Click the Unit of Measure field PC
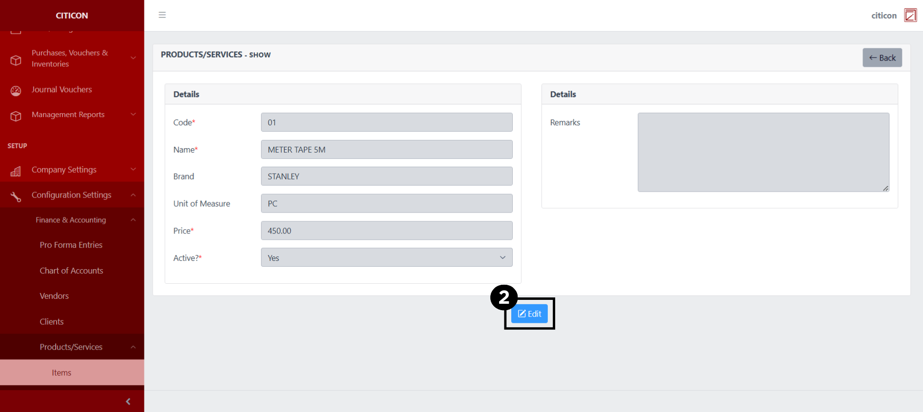Viewport: 923px width, 412px height. tap(386, 203)
